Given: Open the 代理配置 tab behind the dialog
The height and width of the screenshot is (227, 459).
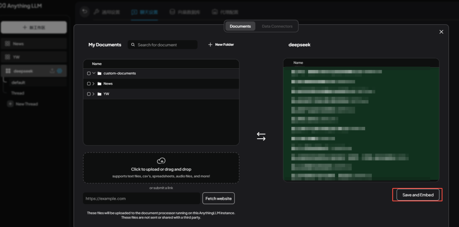Looking at the screenshot, I should point(225,12).
